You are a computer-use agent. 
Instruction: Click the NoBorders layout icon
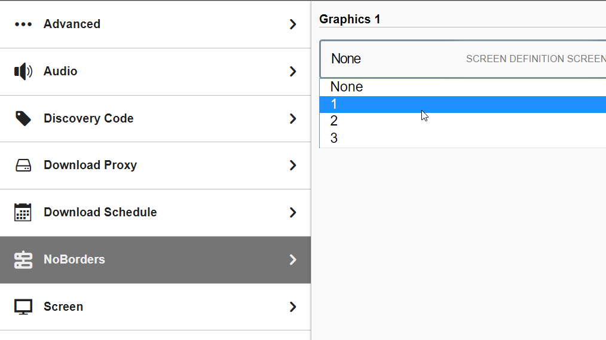tap(23, 260)
